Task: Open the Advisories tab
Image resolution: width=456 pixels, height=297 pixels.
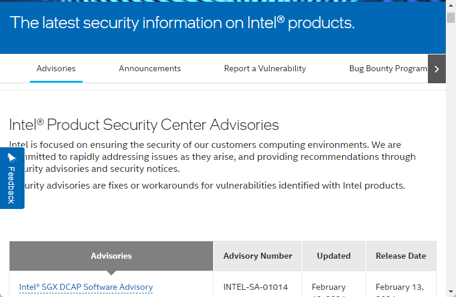Action: pos(56,69)
